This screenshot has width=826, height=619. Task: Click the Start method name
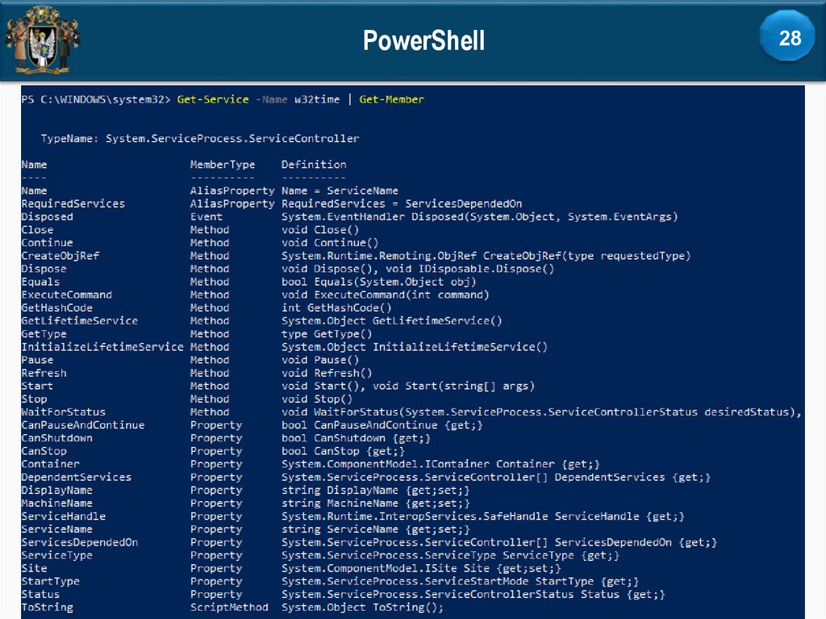pos(37,386)
